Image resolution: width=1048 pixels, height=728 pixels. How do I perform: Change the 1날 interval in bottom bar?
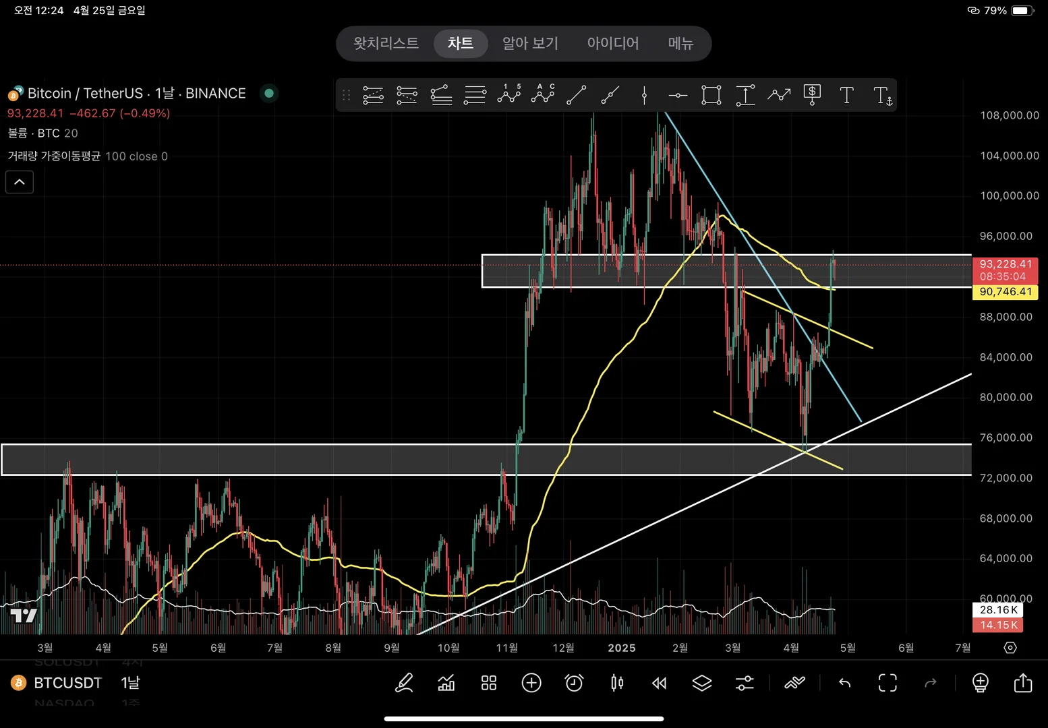coord(131,683)
